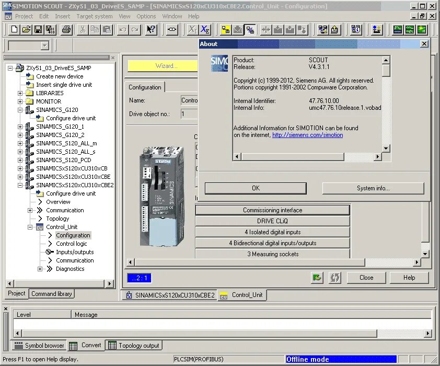This screenshot has height=366, width=440.
Task: Click the chain link connection icon
Action: (172, 29)
